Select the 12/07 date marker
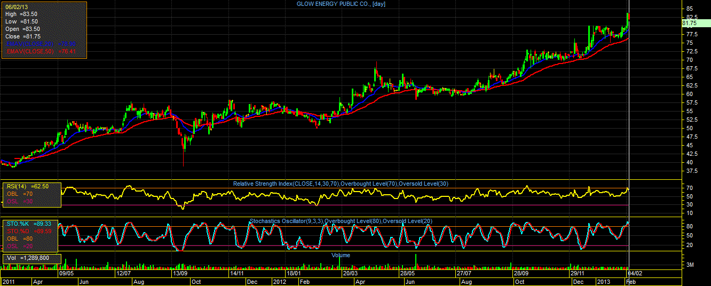 [x=124, y=273]
